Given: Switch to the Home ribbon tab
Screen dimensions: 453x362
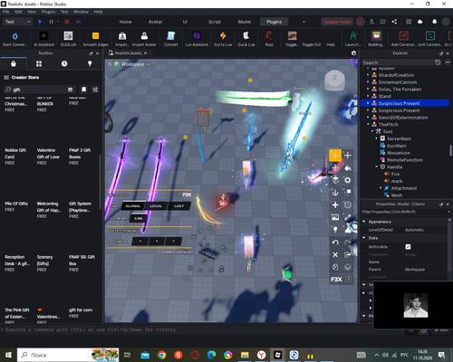Looking at the screenshot, I should click(125, 22).
